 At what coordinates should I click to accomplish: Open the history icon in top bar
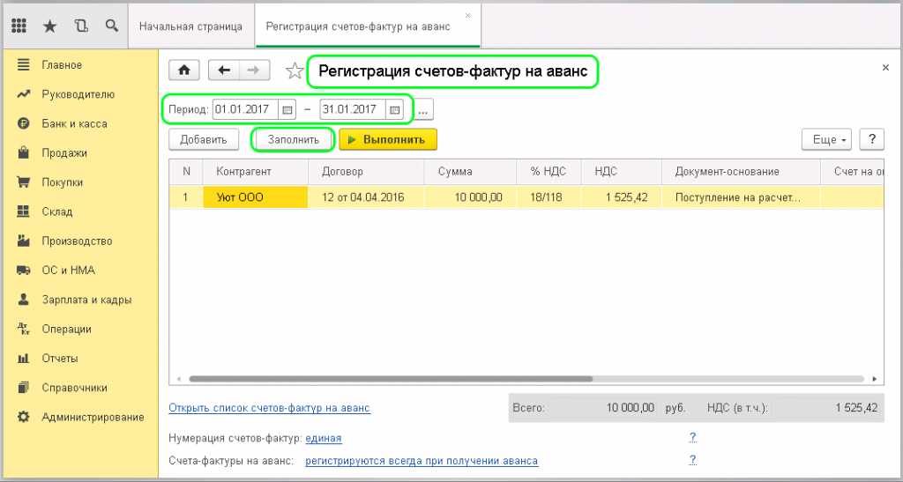click(x=81, y=26)
